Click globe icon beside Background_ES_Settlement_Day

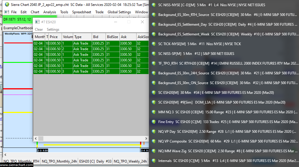coord(154,24)
